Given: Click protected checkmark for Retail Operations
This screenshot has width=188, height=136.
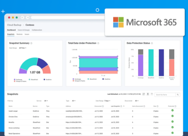Looking at the screenshot, I should [x=172, y=133].
